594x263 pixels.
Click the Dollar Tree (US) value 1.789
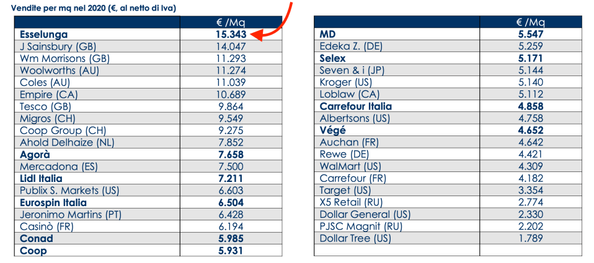point(530,239)
